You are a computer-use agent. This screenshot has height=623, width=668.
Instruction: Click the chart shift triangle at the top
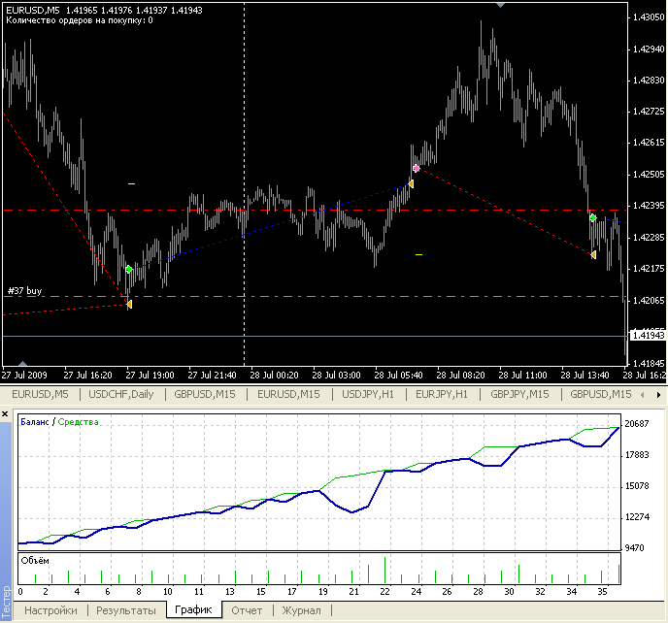pyautogui.click(x=500, y=6)
